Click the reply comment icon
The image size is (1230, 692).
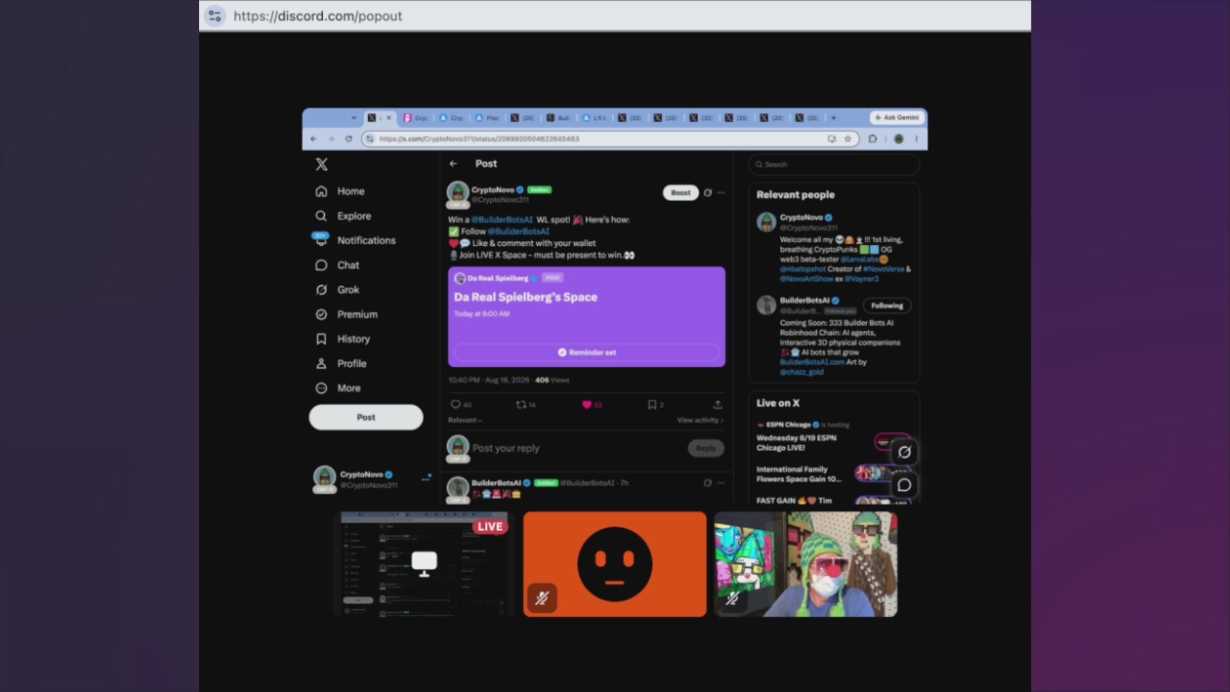point(455,404)
